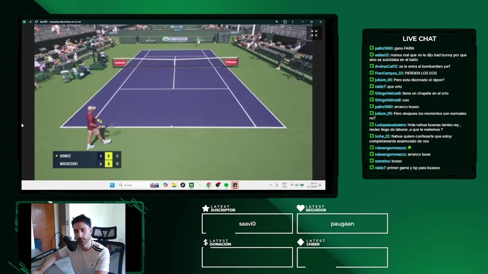Screen dimensions: 488x274
Task: Click the GOMEZ row in scoreboard
Action: (x=87, y=156)
